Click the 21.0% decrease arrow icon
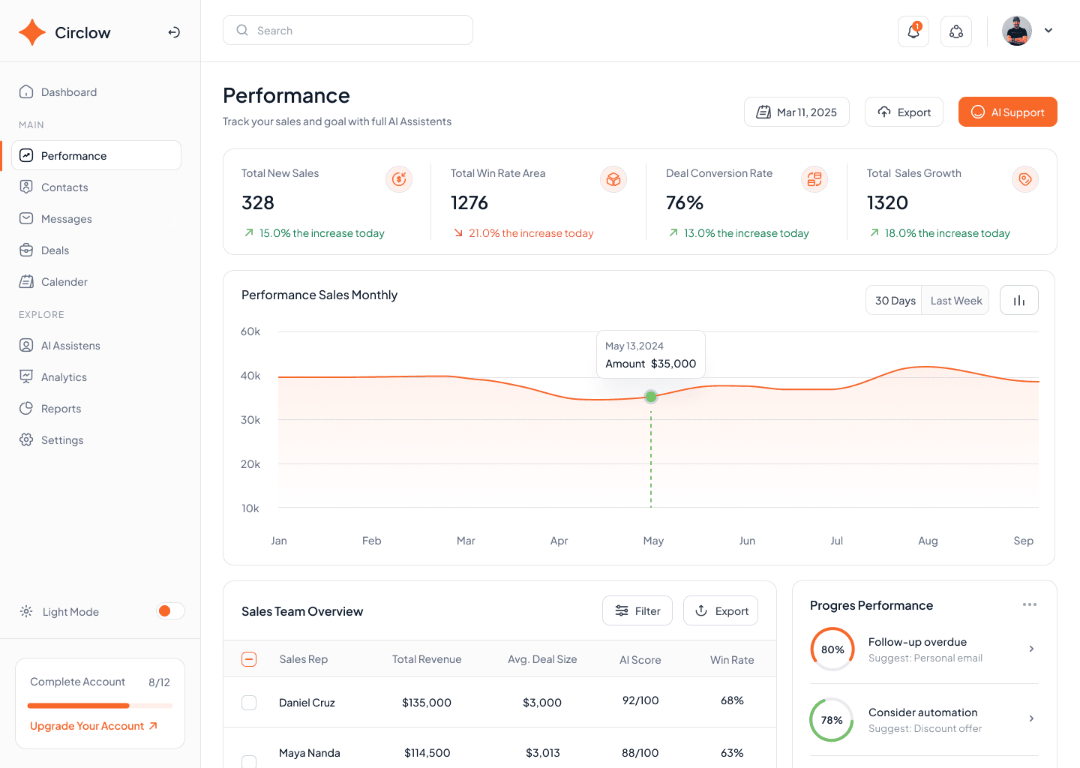This screenshot has height=768, width=1080. 458,233
